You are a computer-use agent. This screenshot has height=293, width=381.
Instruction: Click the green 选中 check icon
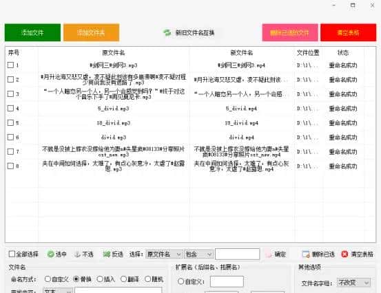pyautogui.click(x=51, y=254)
